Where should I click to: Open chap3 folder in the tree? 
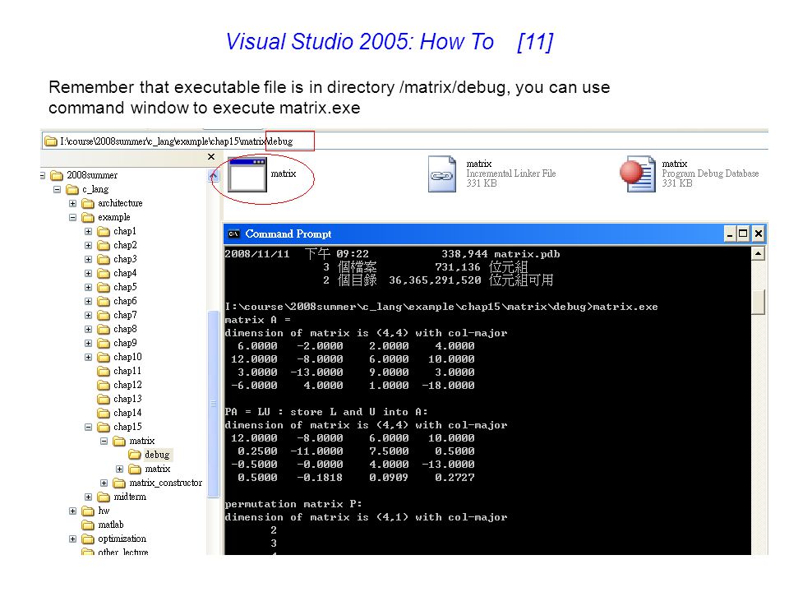point(125,259)
